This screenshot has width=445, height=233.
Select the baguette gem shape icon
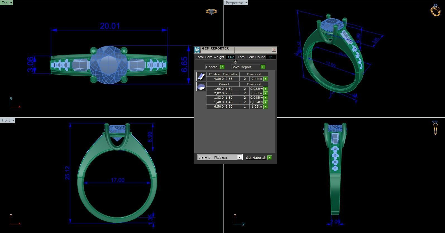[201, 76]
